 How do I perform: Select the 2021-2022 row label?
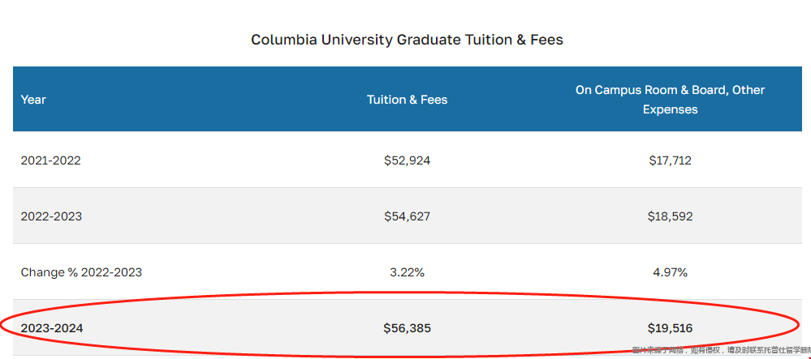pyautogui.click(x=50, y=160)
